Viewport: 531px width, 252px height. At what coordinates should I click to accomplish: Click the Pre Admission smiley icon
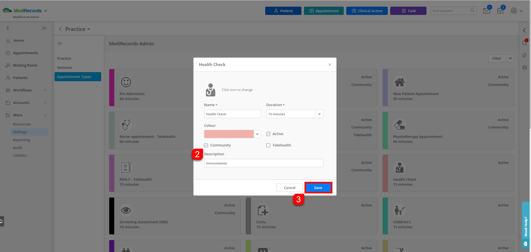click(126, 82)
